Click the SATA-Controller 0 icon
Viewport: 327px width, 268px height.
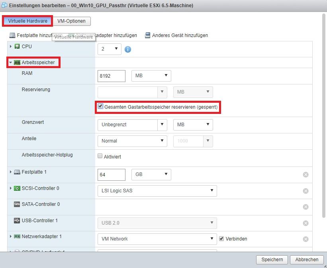pos(17,204)
